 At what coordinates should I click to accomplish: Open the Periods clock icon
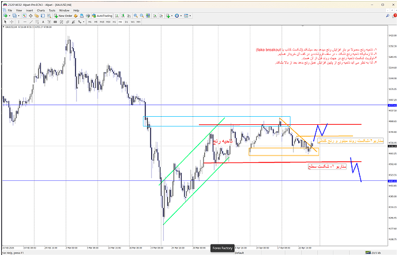click(x=177, y=16)
